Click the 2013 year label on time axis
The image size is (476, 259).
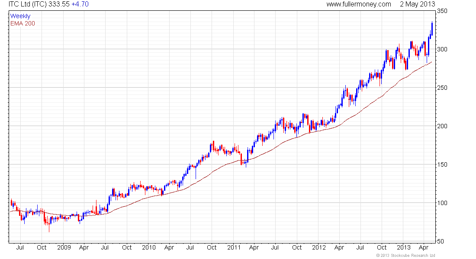point(404,247)
